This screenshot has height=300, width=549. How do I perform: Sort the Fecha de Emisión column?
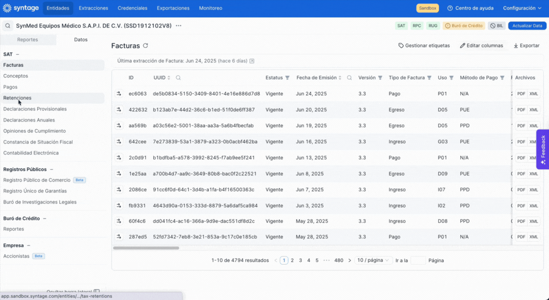click(340, 78)
